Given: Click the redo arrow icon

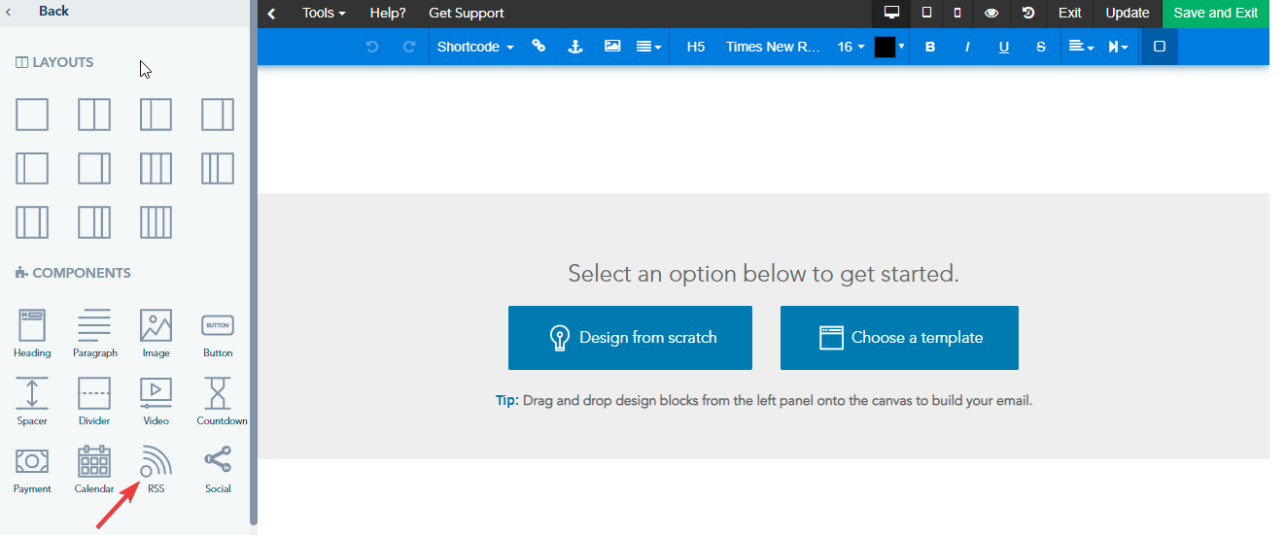Looking at the screenshot, I should pyautogui.click(x=409, y=47).
